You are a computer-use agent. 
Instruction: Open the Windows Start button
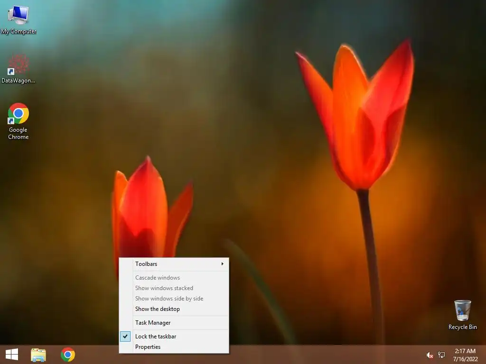pos(12,355)
